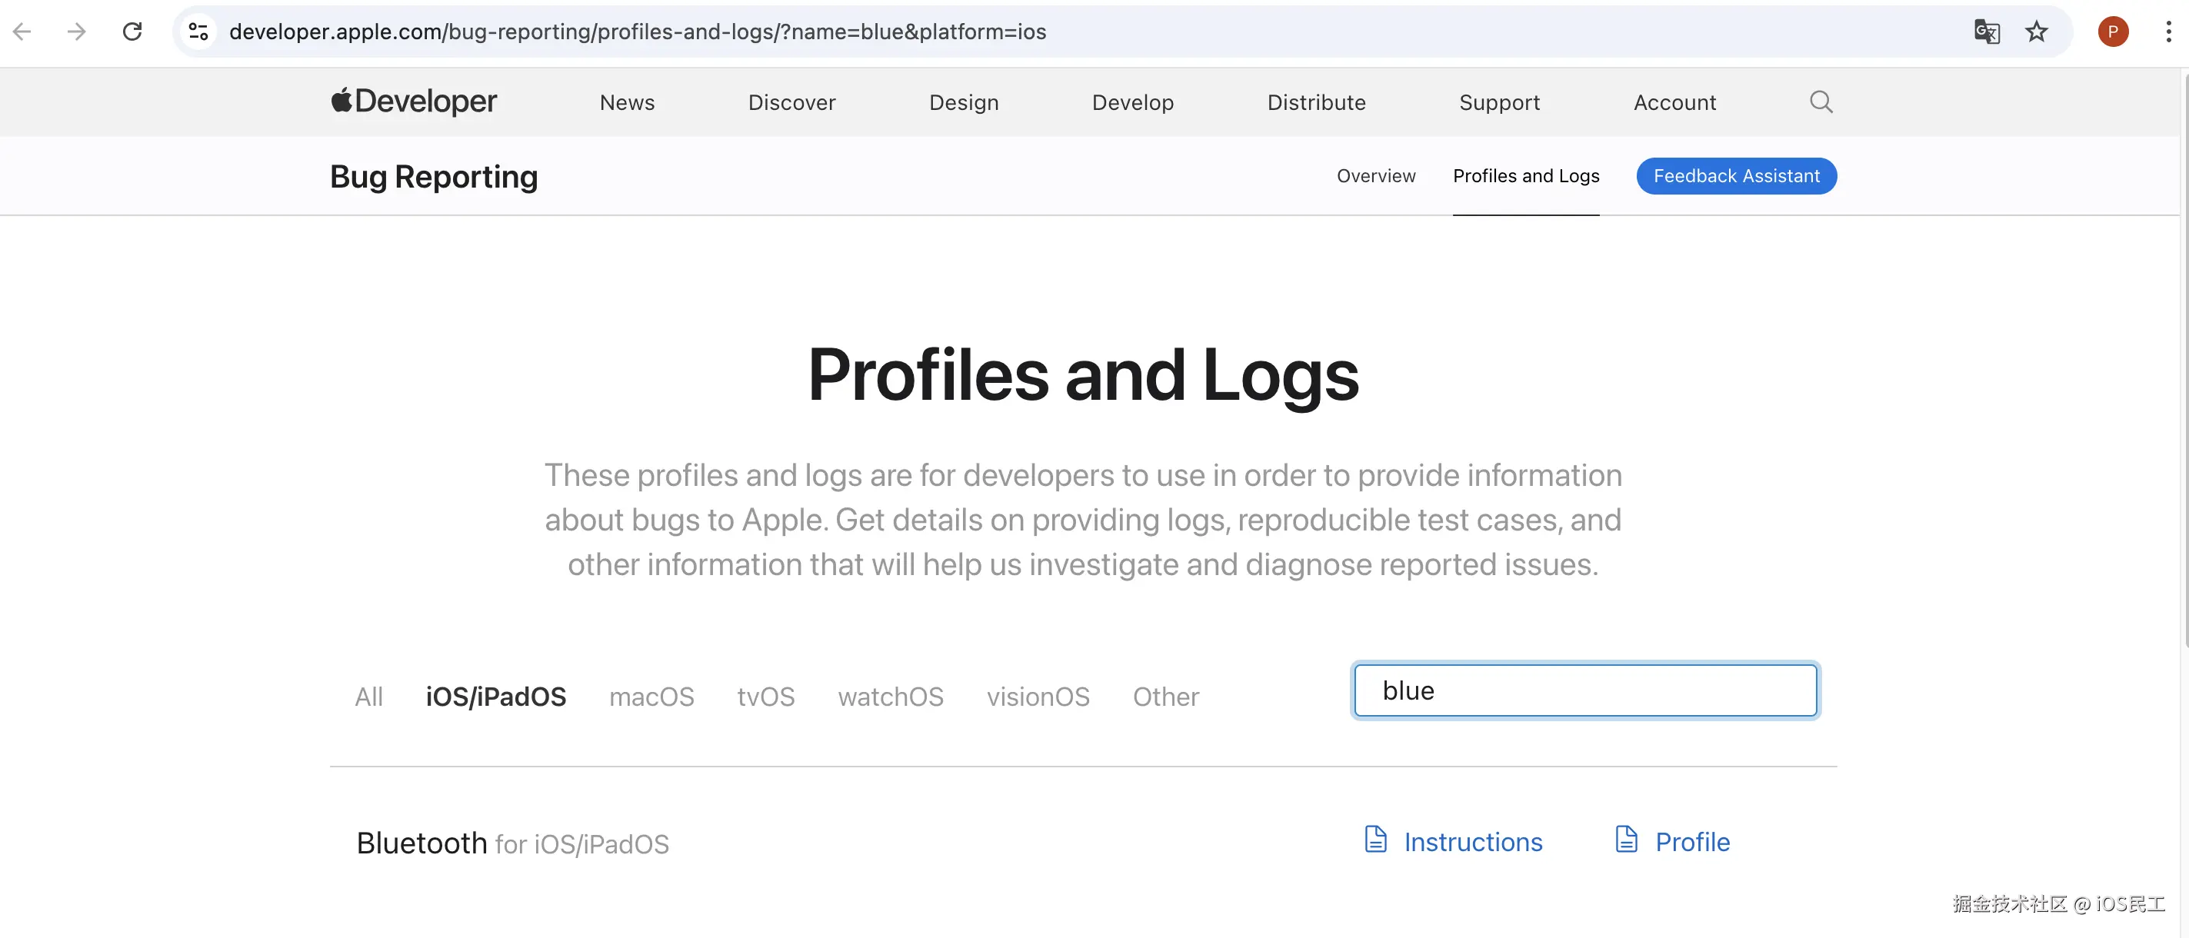Click the Google Translate icon

click(1986, 32)
